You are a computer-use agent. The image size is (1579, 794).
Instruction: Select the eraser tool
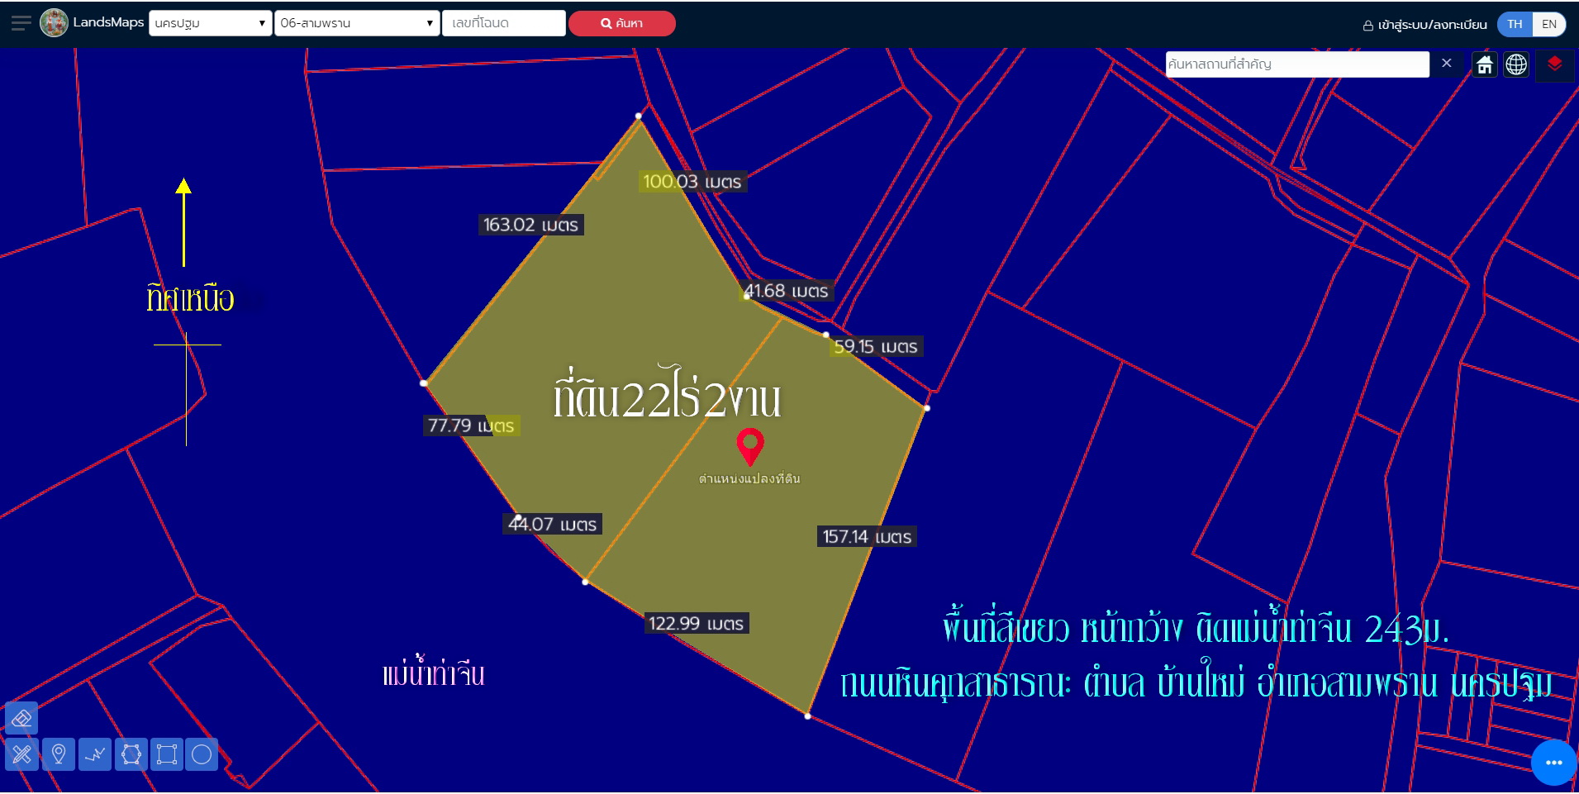pos(21,718)
